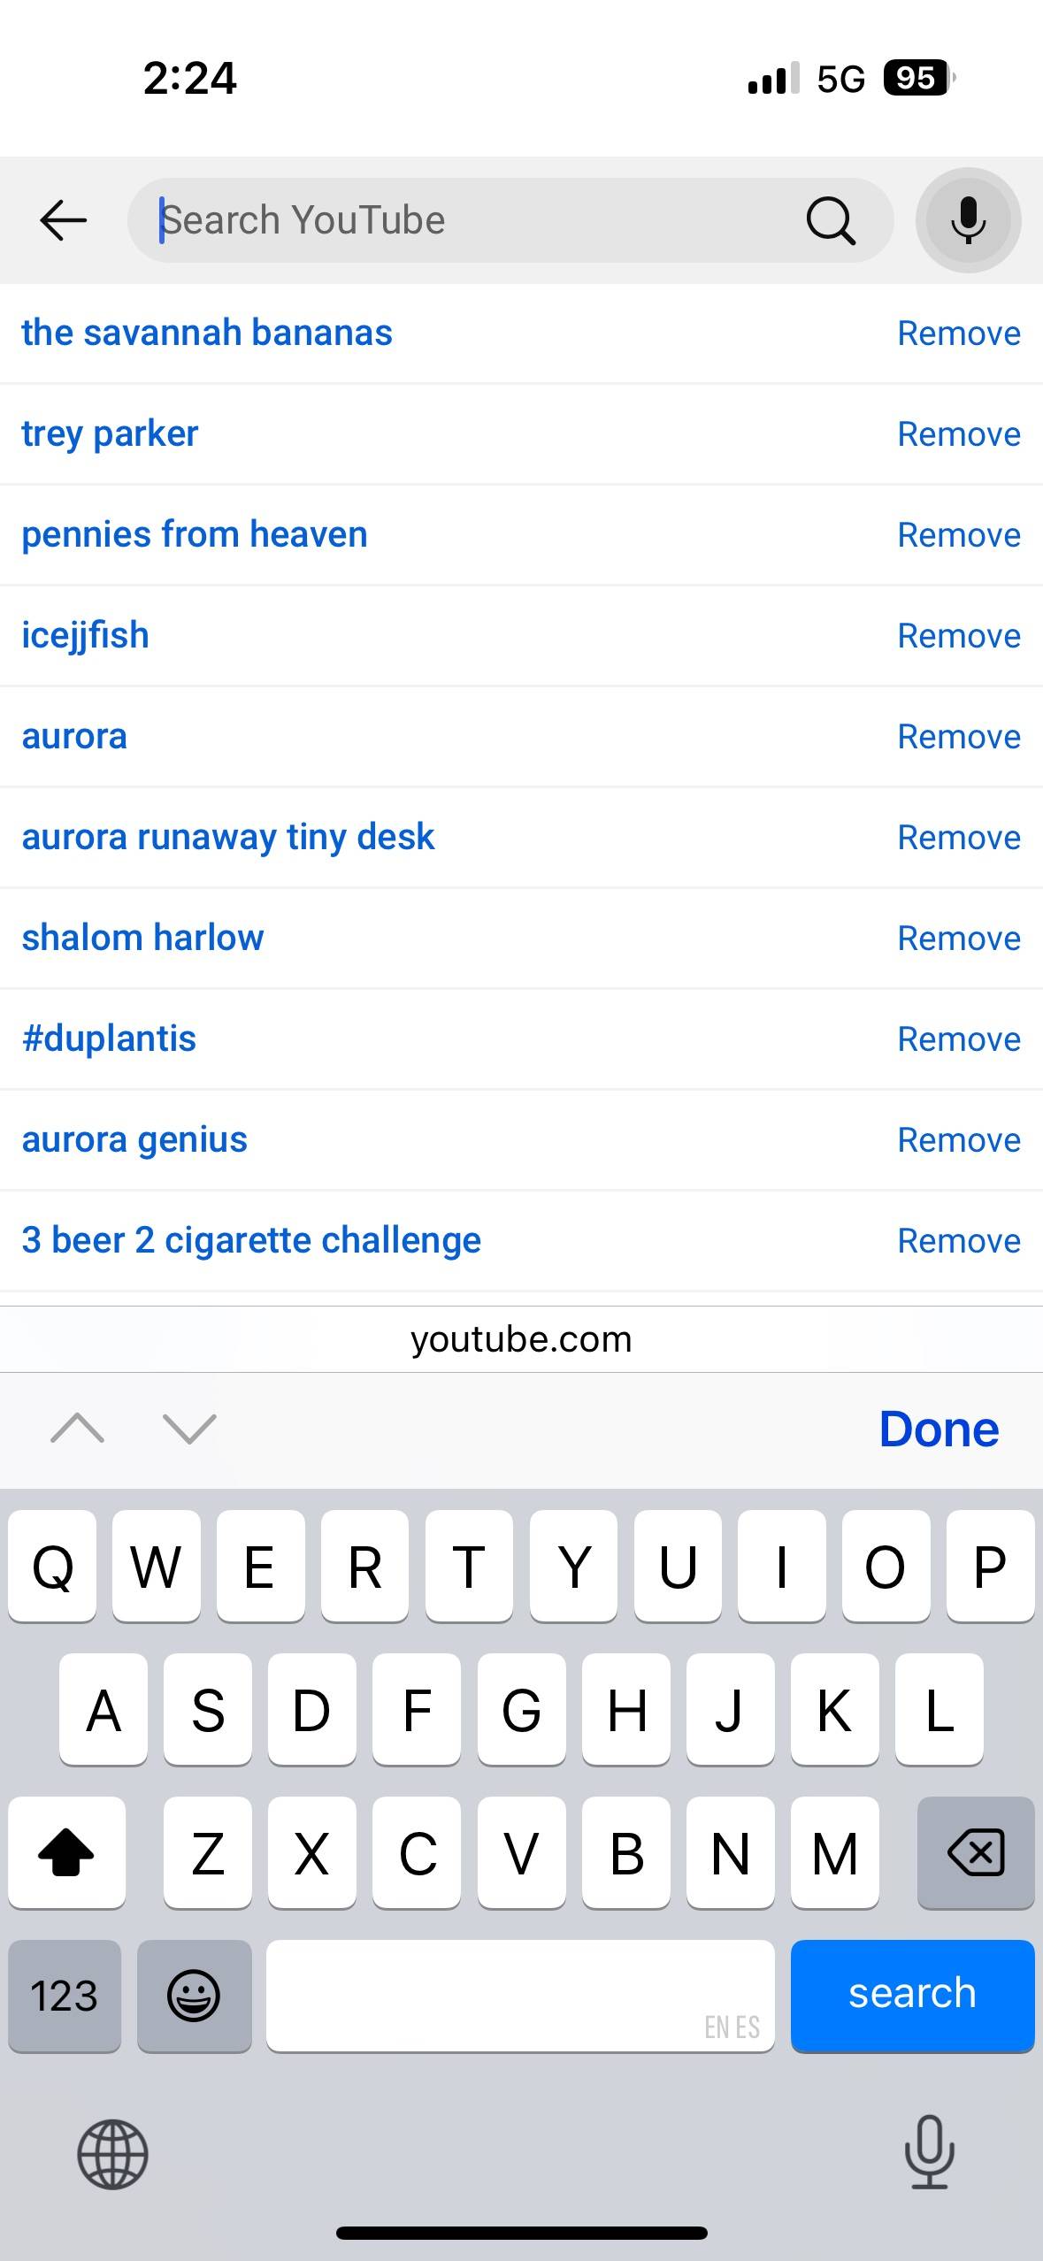Tap the magnifying glass search icon

(831, 220)
